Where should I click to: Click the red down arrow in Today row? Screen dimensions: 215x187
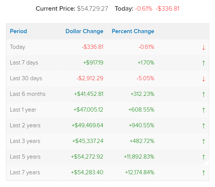point(203,47)
